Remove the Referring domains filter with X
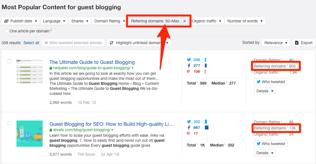This screenshot has width=316, height=164. 185,21
